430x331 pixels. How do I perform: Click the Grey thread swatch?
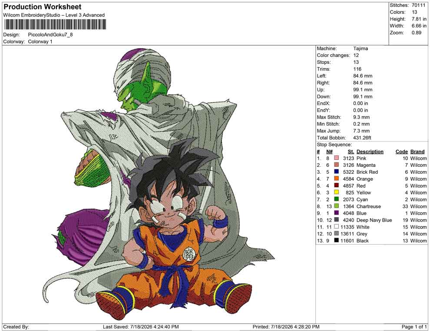(x=337, y=233)
